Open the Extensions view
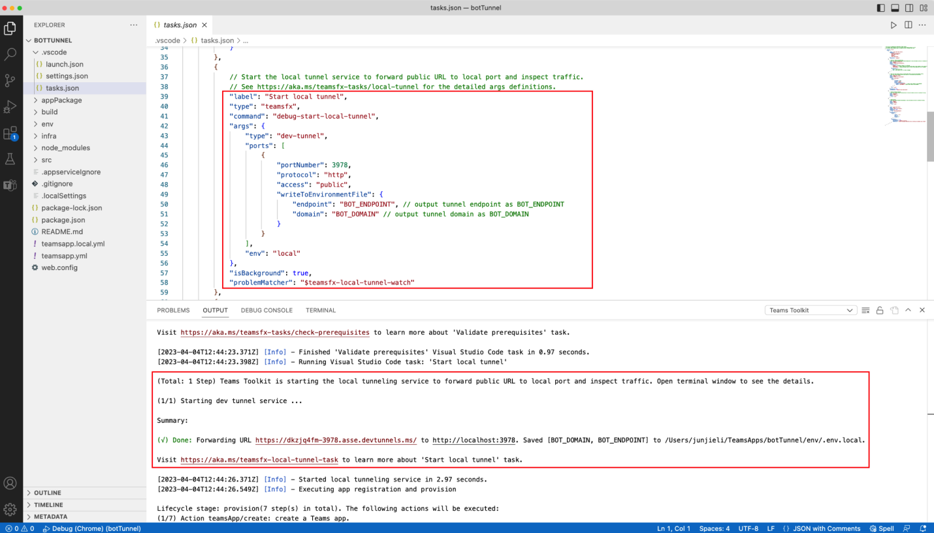The width and height of the screenshot is (934, 533). pos(10,133)
